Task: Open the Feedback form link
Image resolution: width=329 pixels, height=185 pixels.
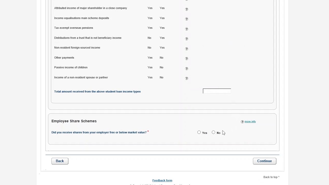Action: 162,180
